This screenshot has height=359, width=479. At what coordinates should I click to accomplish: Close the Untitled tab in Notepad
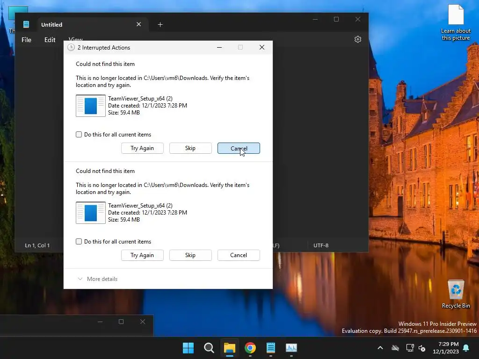click(138, 24)
